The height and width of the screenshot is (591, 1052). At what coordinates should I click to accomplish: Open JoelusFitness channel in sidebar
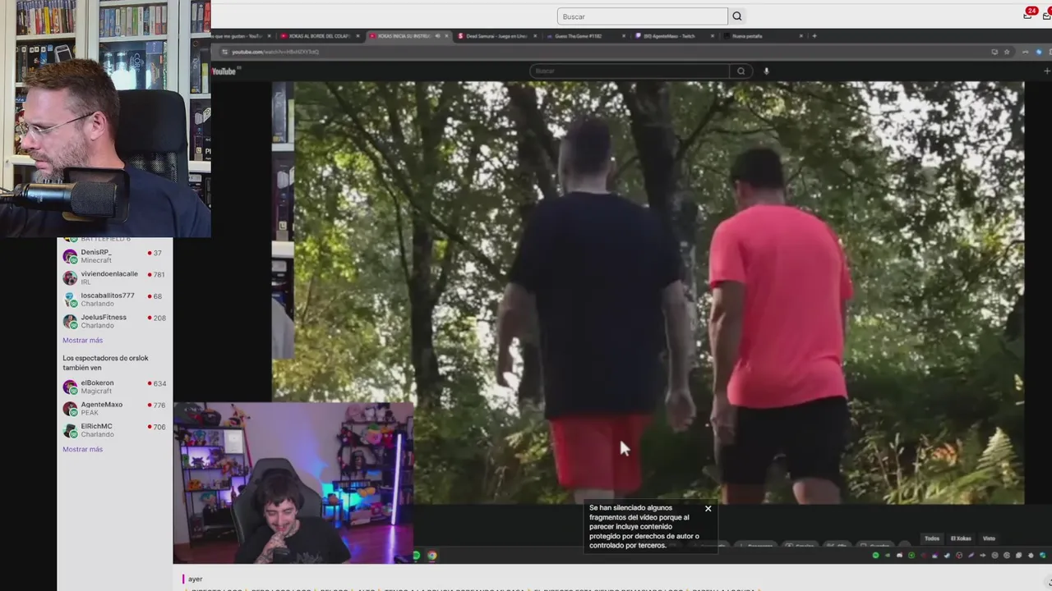click(114, 321)
